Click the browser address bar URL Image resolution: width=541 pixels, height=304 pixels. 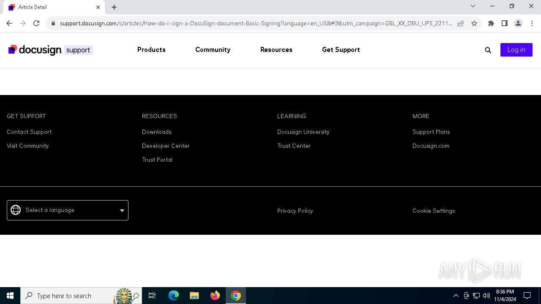(256, 23)
